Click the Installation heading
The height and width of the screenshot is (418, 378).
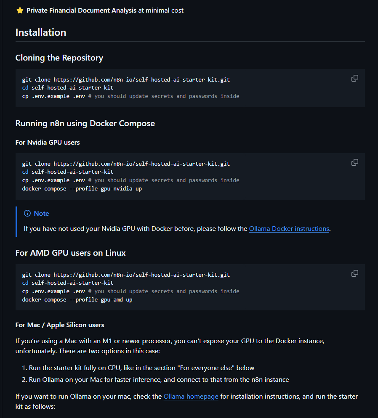click(41, 32)
